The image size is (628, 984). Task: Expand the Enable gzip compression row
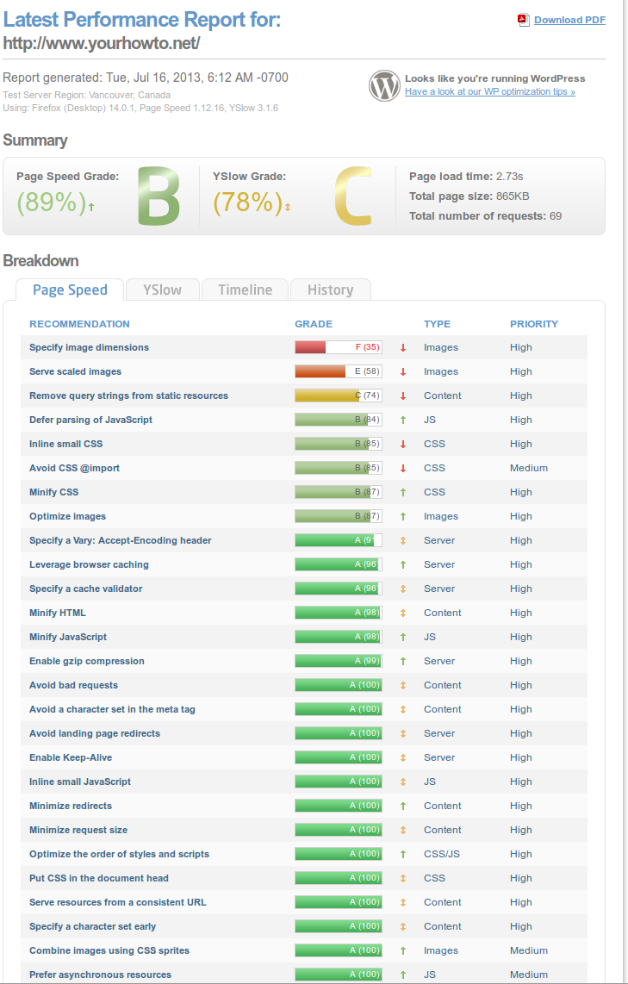point(87,662)
